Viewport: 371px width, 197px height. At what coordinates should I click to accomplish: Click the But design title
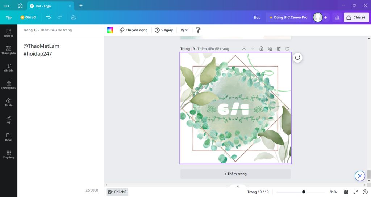257,17
